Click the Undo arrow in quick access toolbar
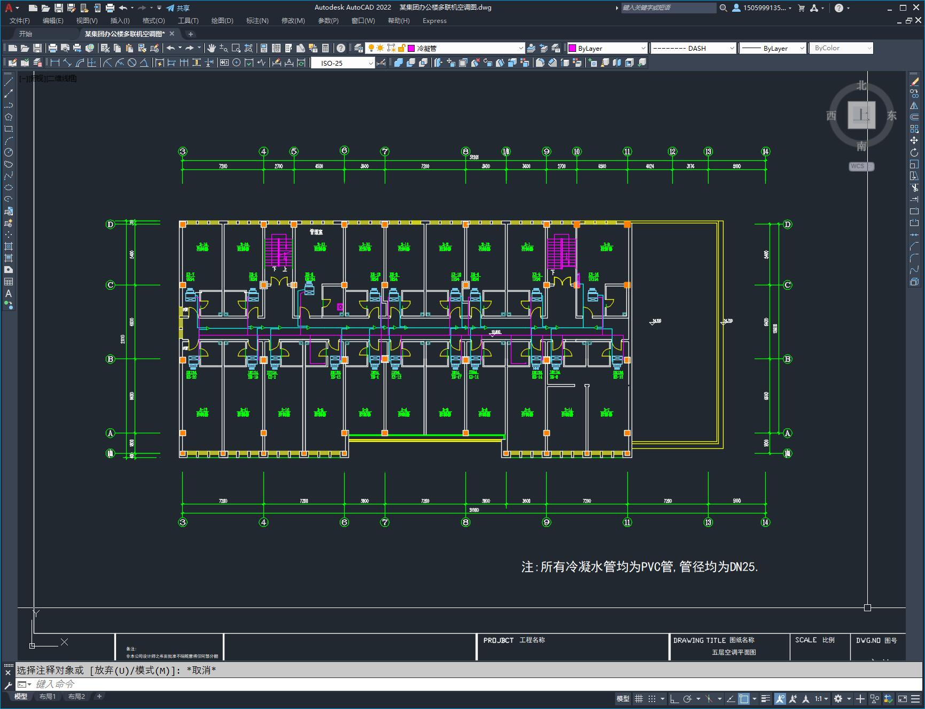This screenshot has height=709, width=925. 123,8
